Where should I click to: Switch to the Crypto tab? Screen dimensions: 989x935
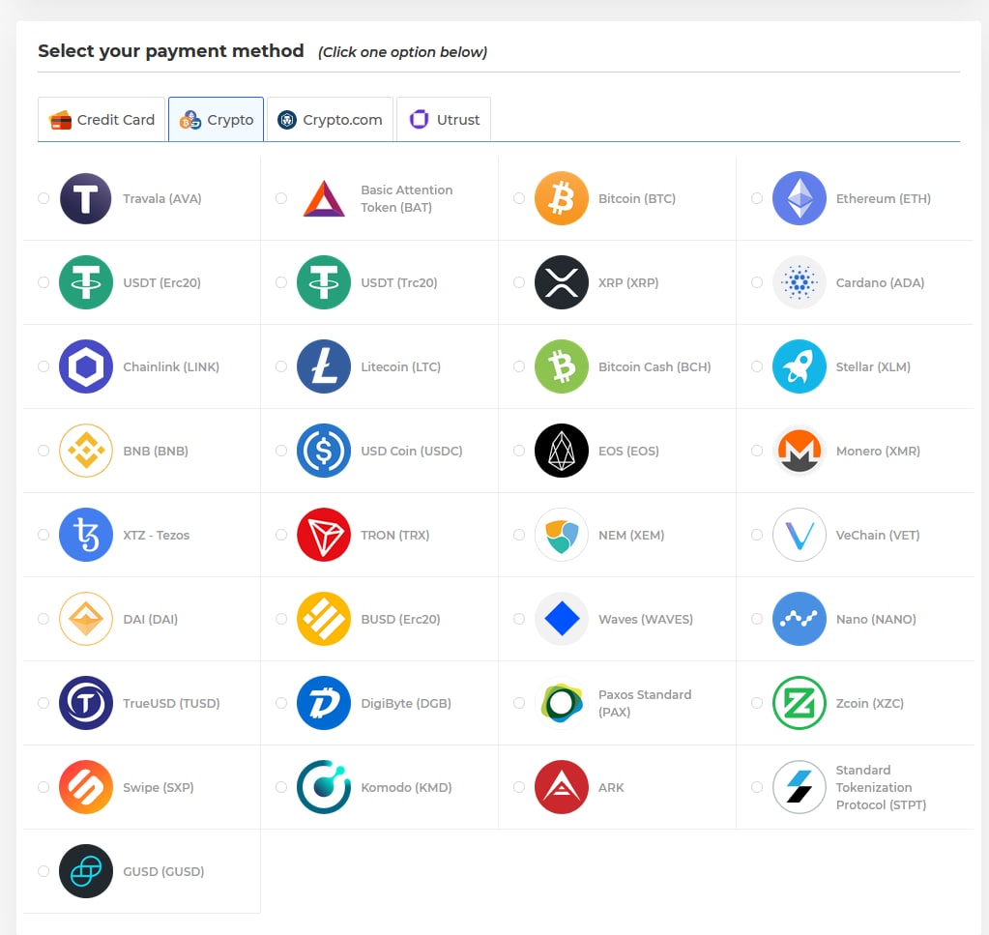click(216, 119)
